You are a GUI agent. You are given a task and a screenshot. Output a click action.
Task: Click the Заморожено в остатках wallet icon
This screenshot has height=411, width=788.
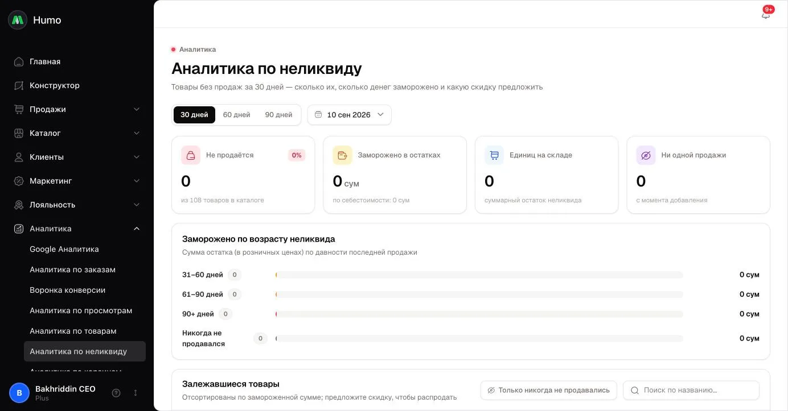pos(342,155)
